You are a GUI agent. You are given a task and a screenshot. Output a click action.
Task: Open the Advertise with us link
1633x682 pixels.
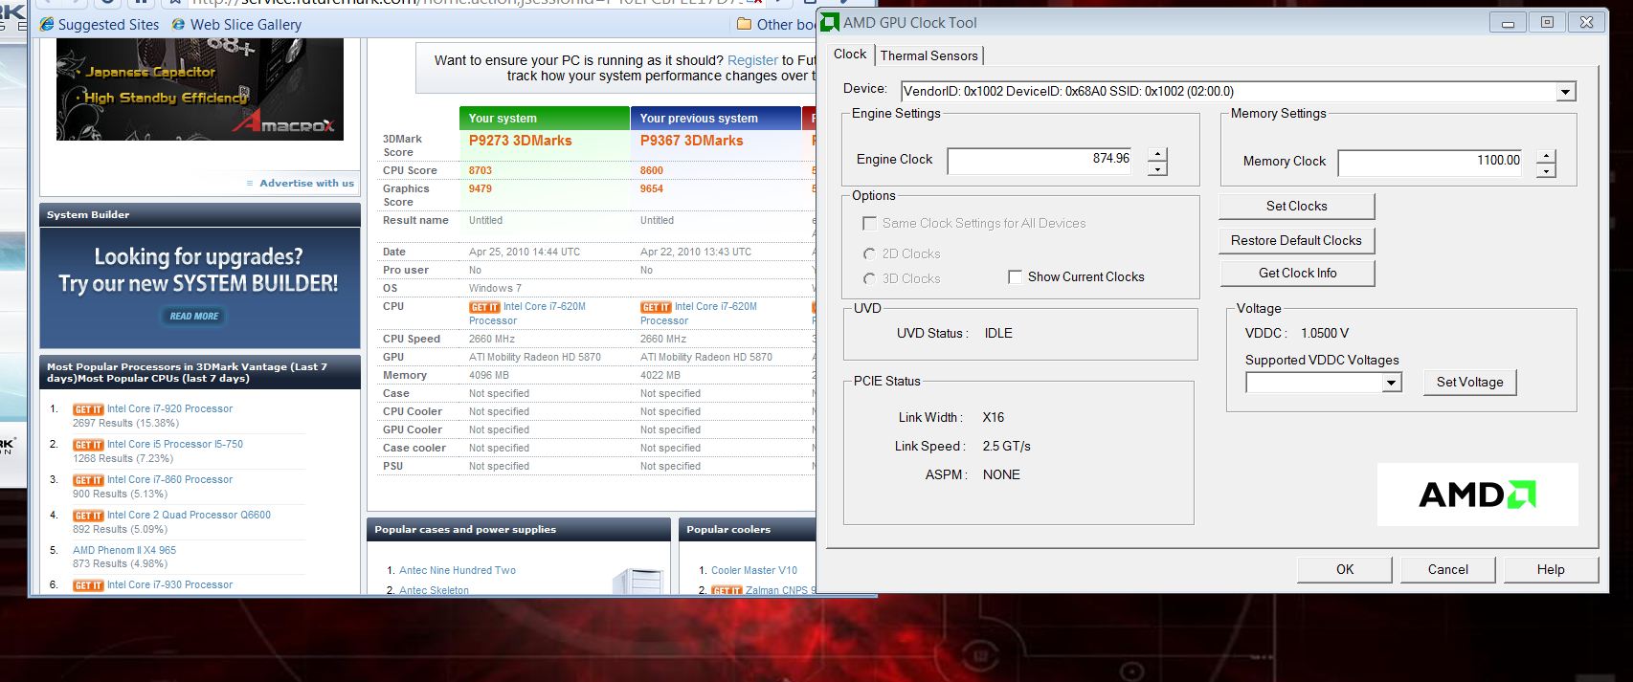tap(306, 183)
